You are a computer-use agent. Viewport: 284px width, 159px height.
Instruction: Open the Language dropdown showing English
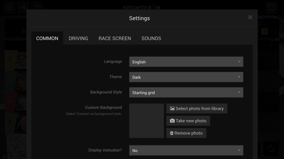coord(186,62)
